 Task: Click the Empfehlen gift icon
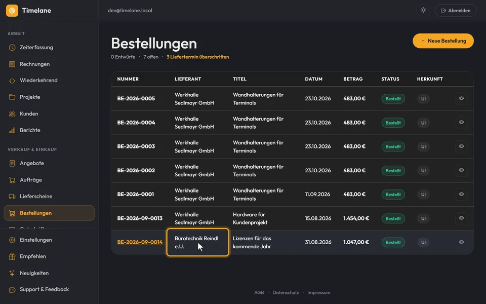[x=12, y=256]
